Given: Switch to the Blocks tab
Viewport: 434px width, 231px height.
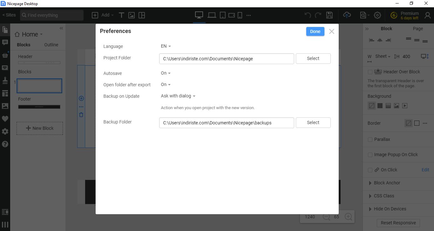Looking at the screenshot, I should coord(24,45).
